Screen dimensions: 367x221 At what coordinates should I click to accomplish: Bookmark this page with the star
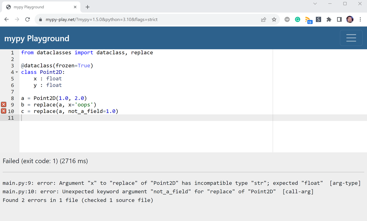[274, 20]
